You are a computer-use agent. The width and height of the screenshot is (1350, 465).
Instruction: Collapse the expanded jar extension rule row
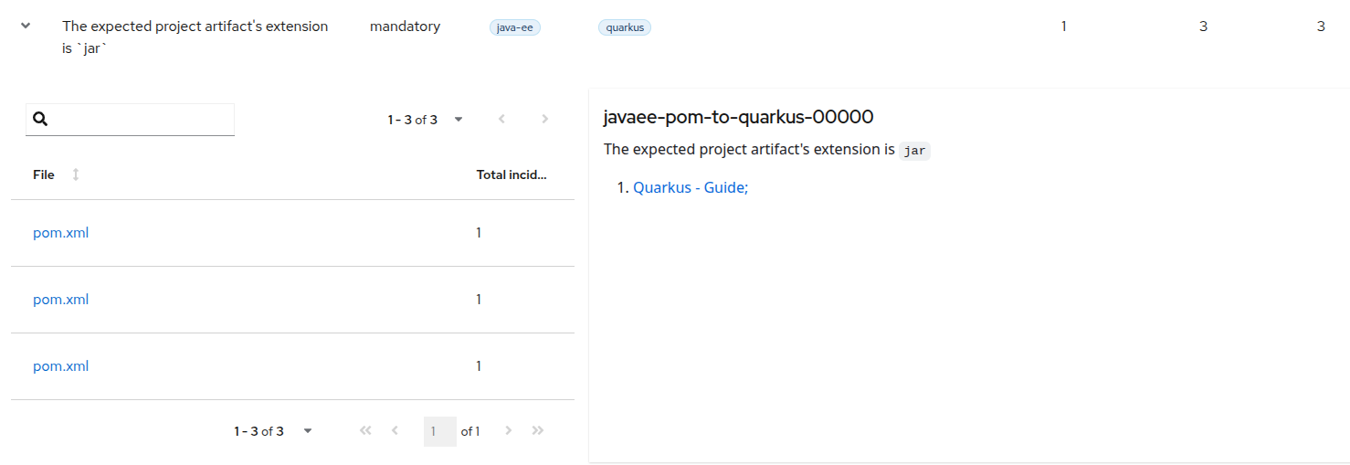[26, 26]
